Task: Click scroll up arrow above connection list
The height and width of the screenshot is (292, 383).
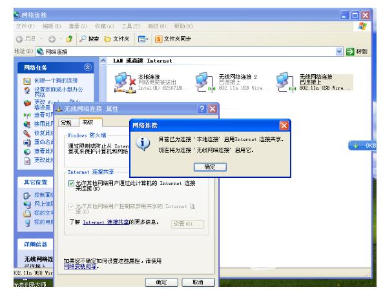Action: [103, 61]
